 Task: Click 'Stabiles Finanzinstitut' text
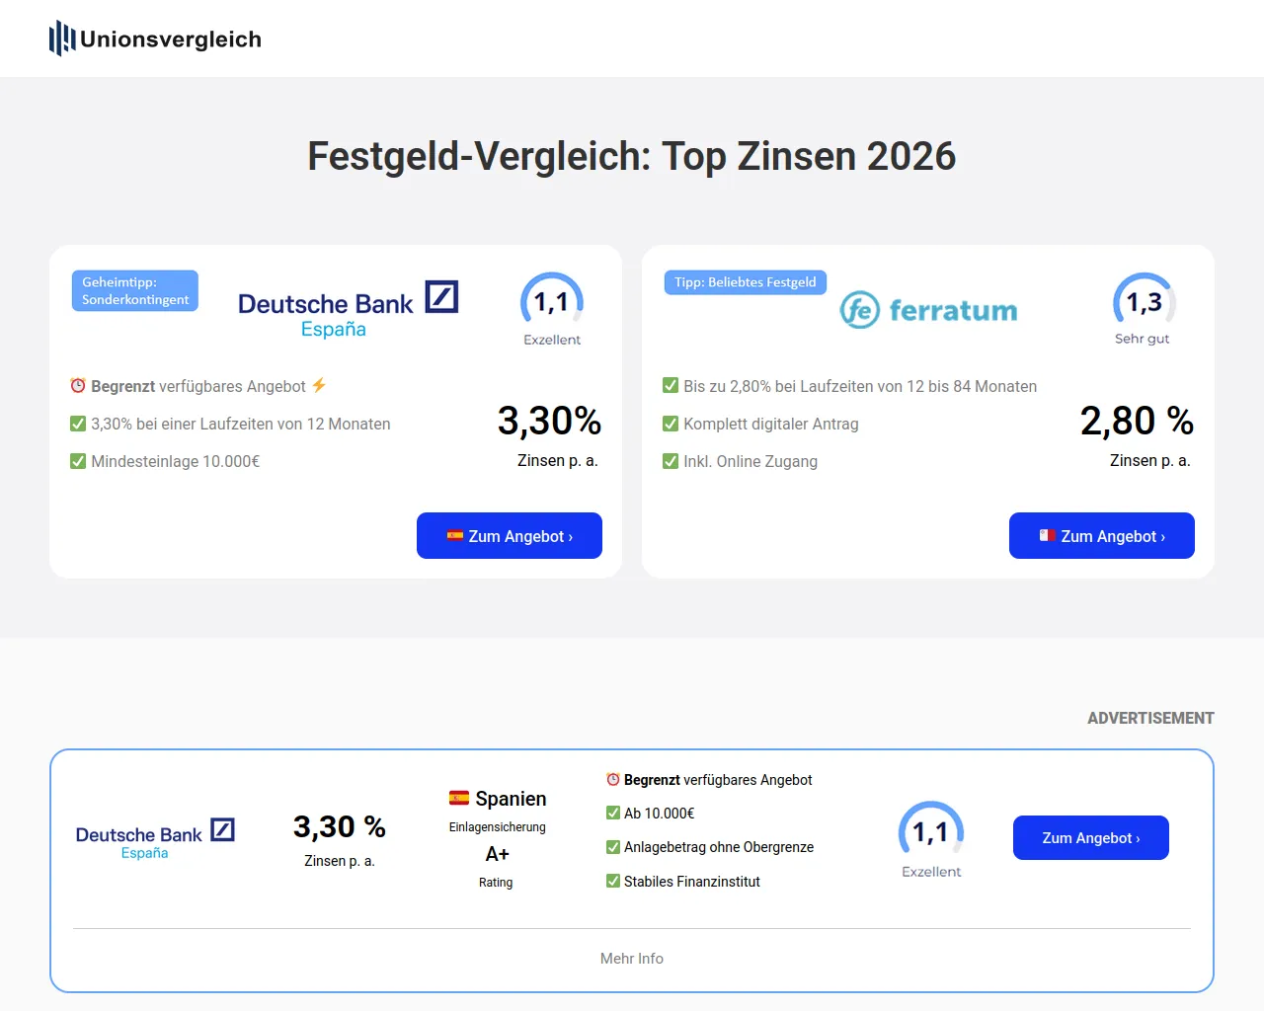point(692,882)
